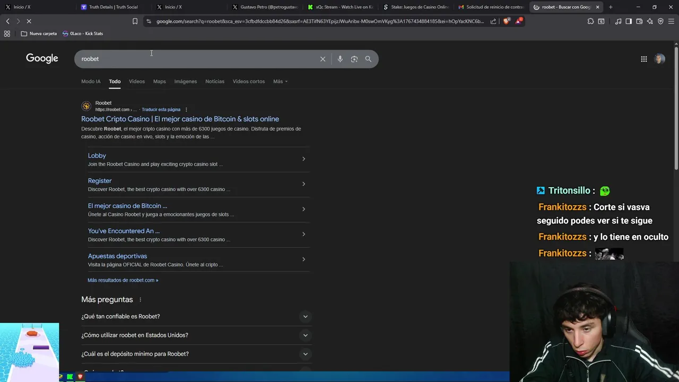Image resolution: width=679 pixels, height=382 pixels.
Task: Open the Más dropdown in search filters
Action: coord(280,81)
